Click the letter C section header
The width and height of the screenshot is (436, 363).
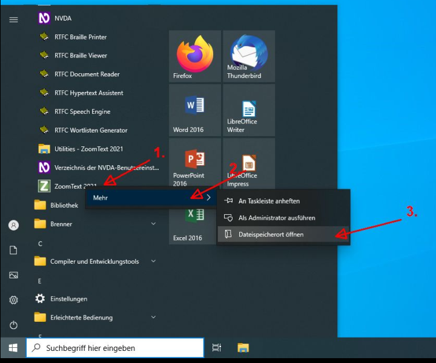pyautogui.click(x=40, y=244)
